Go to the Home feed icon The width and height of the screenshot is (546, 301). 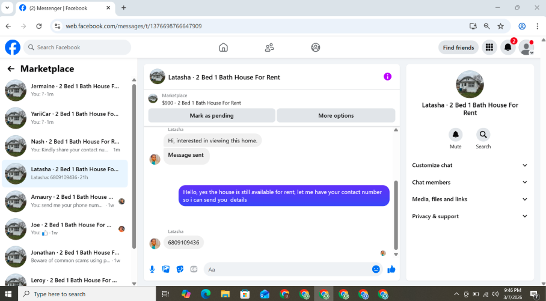click(223, 47)
